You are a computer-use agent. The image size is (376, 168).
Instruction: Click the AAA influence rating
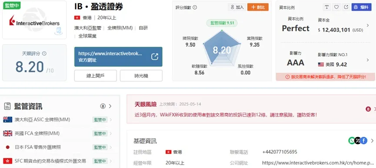(296, 63)
